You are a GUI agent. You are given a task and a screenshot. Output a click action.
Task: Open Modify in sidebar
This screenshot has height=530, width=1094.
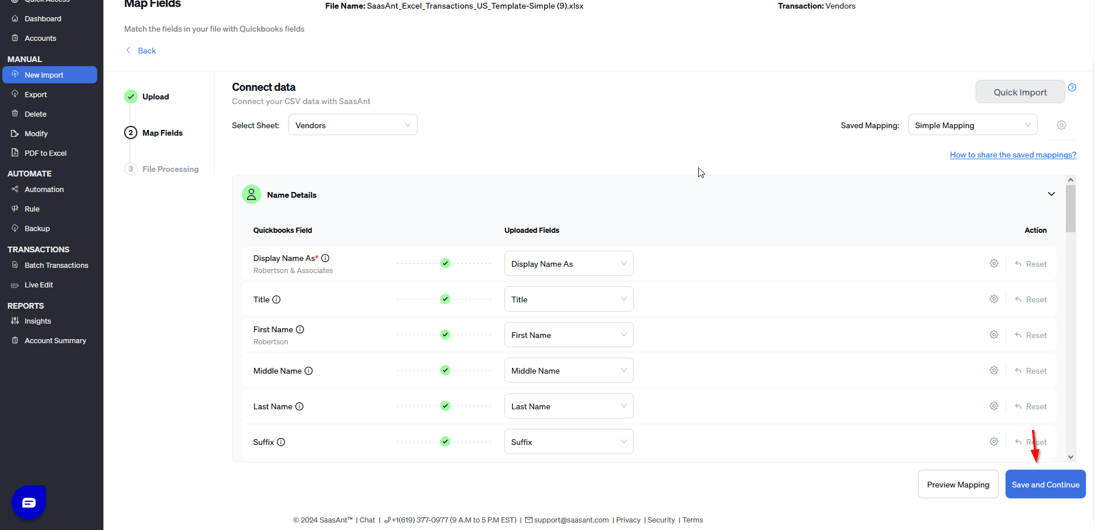pos(36,133)
